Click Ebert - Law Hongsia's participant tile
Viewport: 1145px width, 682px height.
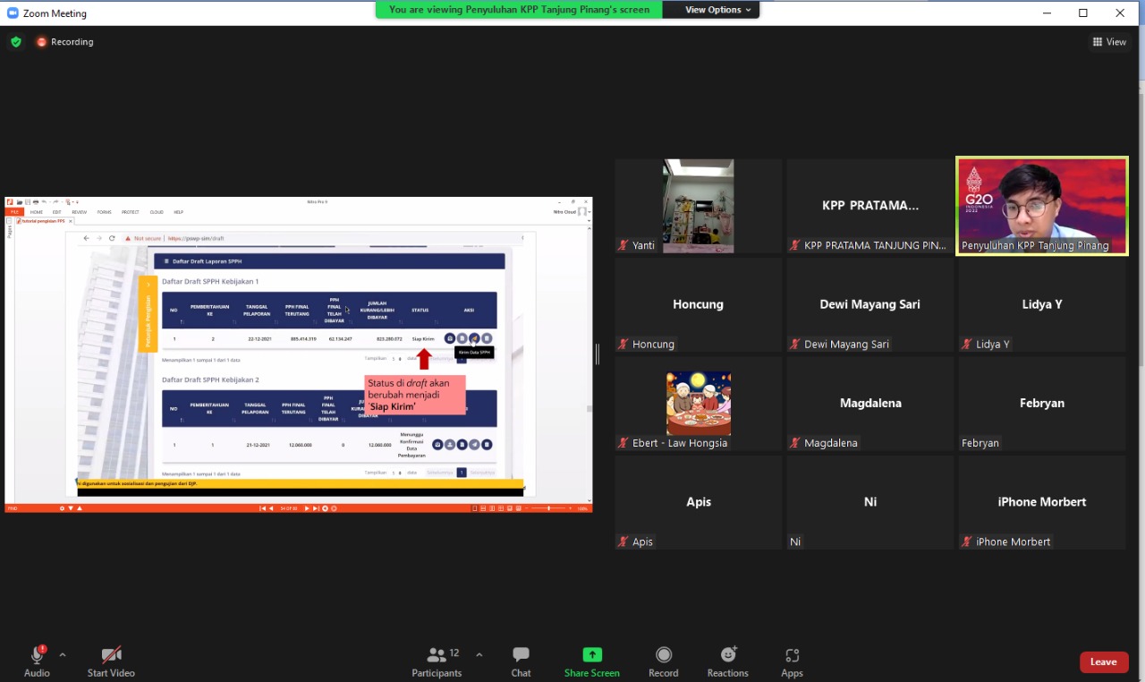click(x=698, y=404)
